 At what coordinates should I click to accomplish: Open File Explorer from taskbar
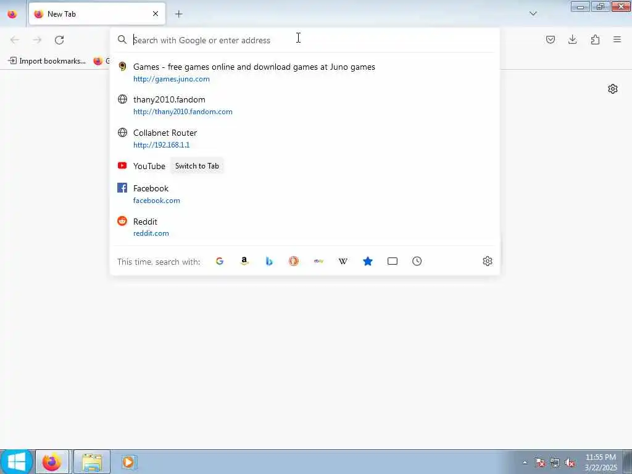point(92,462)
